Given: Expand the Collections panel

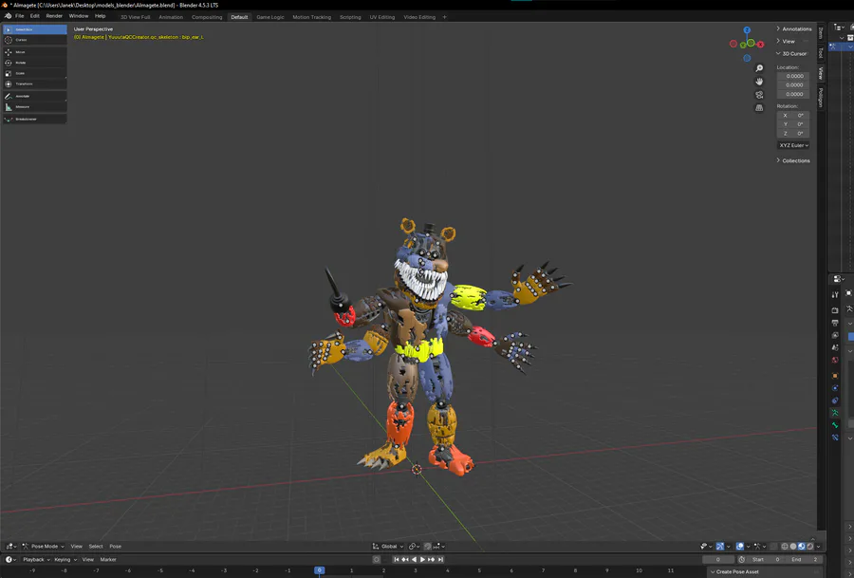Looking at the screenshot, I should (793, 160).
